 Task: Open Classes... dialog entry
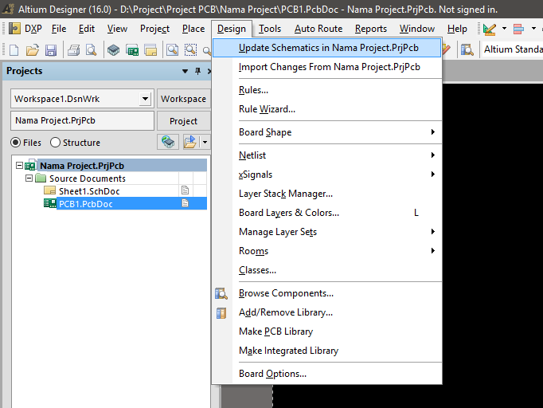[x=326, y=270]
